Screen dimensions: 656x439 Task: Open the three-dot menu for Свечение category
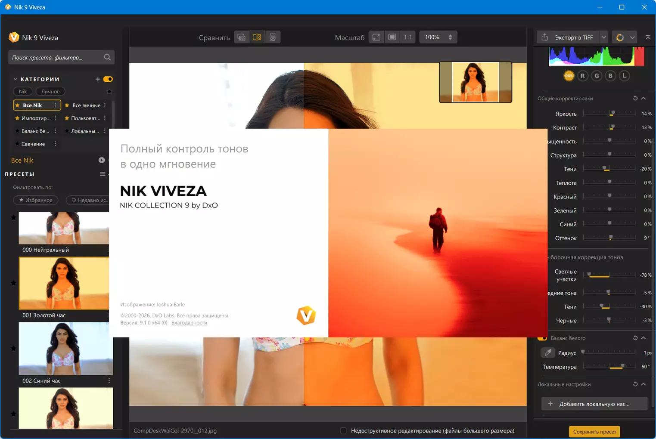click(55, 144)
